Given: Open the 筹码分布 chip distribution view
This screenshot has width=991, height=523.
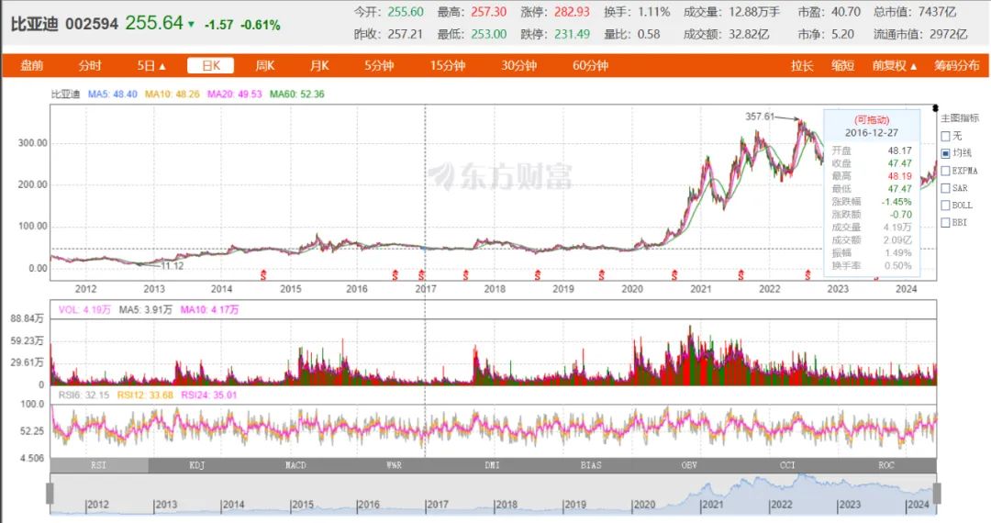Looking at the screenshot, I should pyautogui.click(x=957, y=66).
